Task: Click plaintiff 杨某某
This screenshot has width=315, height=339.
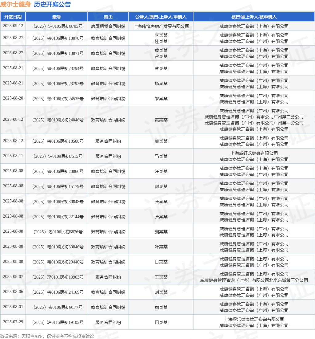Action: coord(161,84)
